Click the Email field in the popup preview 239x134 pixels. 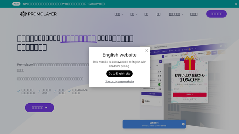coord(190,89)
